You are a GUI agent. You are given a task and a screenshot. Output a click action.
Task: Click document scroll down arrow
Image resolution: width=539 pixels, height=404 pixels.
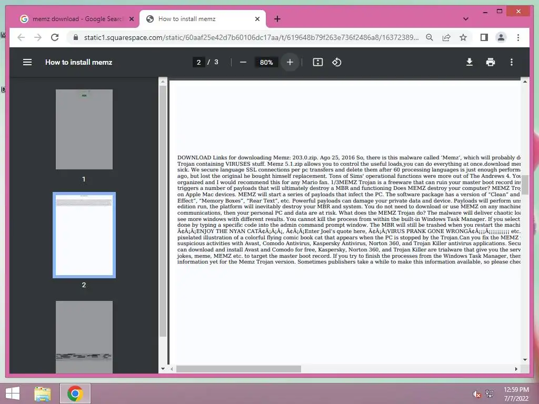[x=525, y=360]
